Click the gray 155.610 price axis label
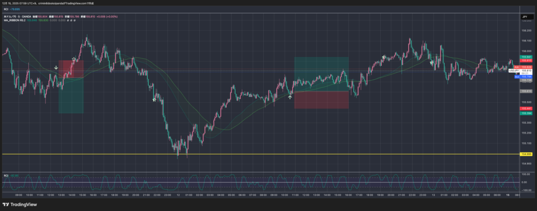The image size is (537, 211). [x=526, y=91]
